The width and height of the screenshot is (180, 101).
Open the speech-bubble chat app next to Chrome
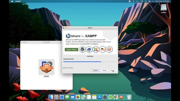(110, 97)
